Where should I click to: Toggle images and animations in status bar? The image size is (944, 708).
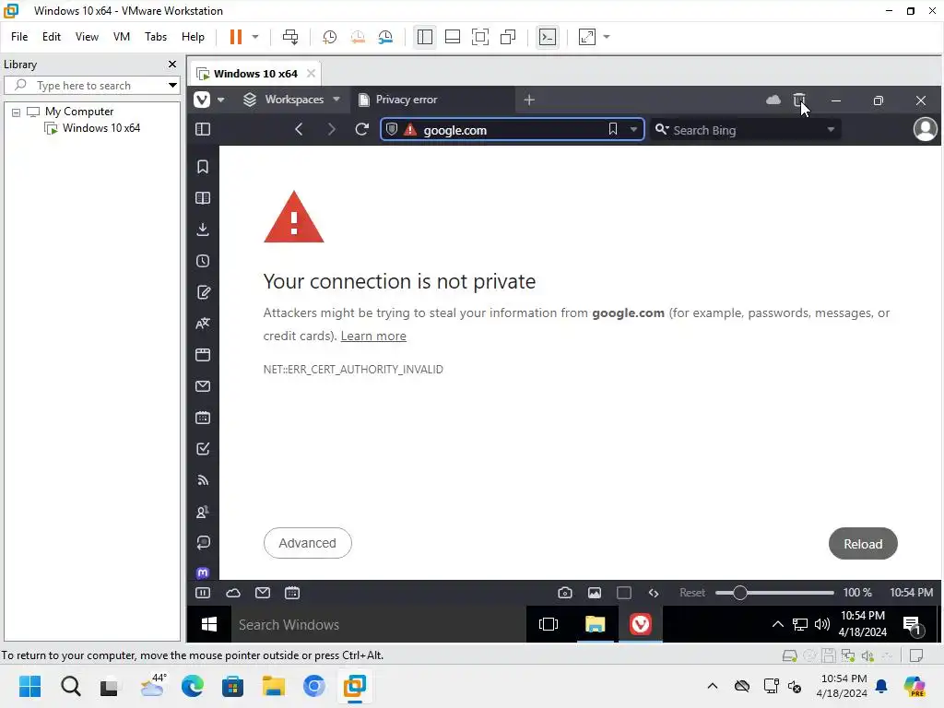click(595, 593)
